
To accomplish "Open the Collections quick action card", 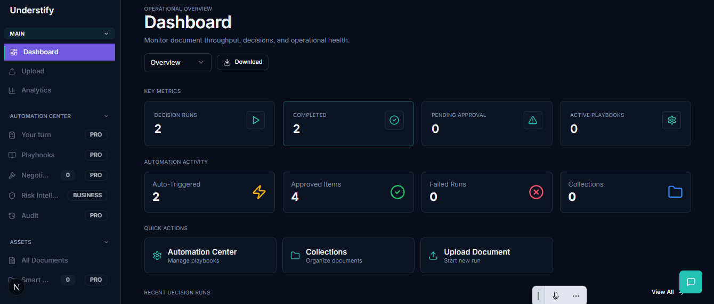I will coord(348,256).
